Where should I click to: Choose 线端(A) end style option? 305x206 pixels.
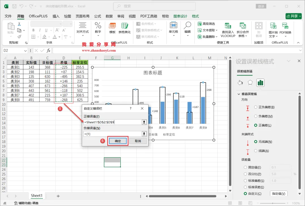256,151
